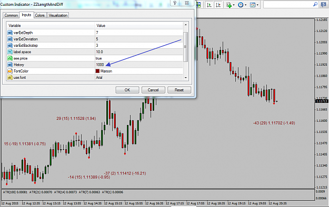
Task: Click the scrollbar down arrow
Action: point(185,78)
